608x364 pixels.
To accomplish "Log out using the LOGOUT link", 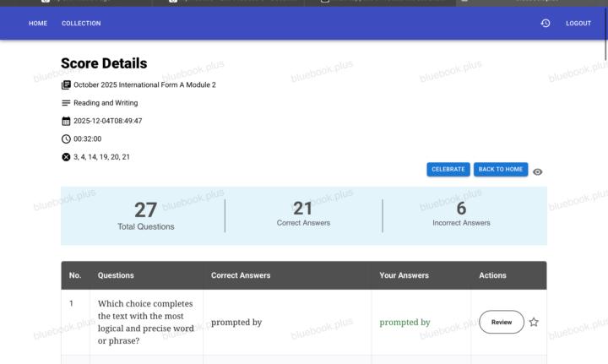I will [x=578, y=24].
